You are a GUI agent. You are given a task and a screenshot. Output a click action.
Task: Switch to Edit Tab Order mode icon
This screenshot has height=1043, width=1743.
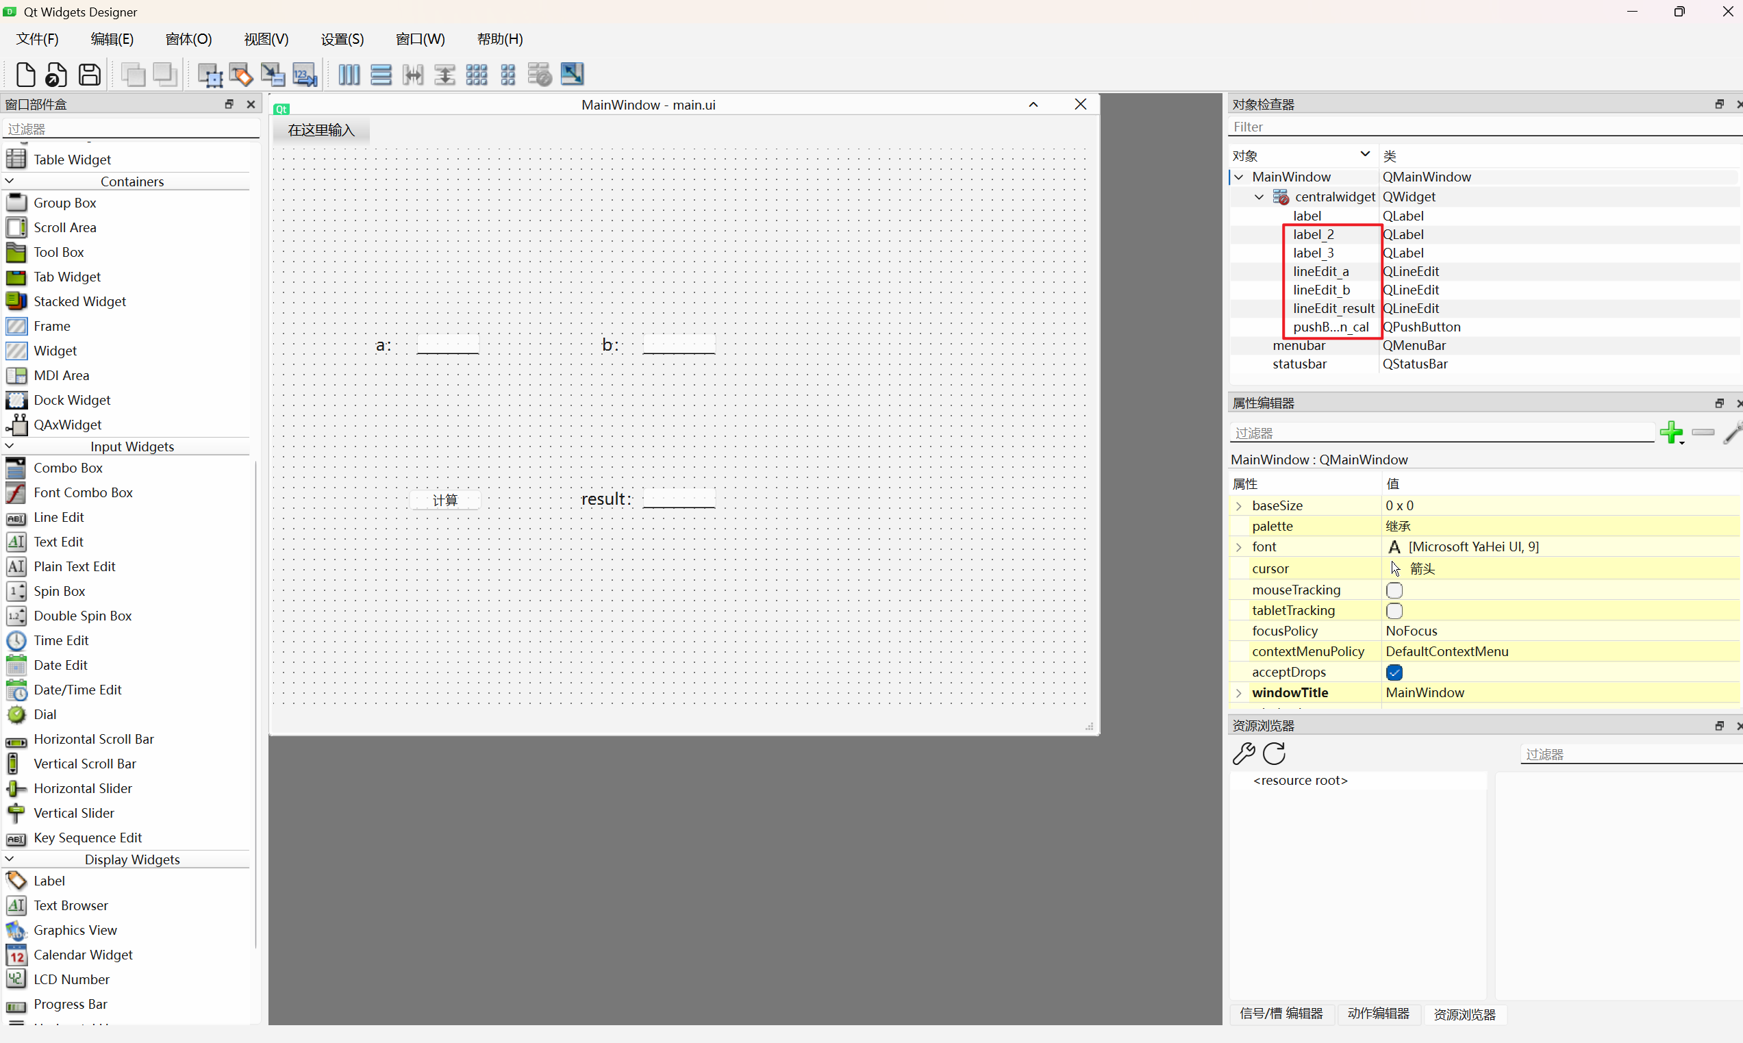pos(304,75)
